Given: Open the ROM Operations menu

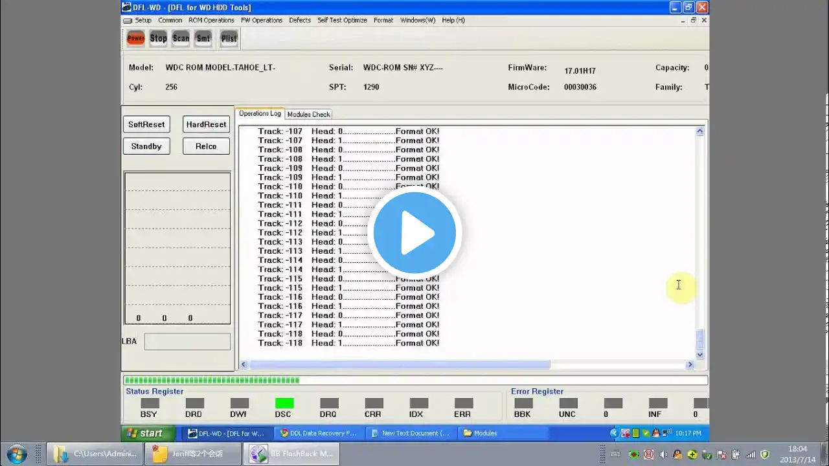Looking at the screenshot, I should coord(211,20).
